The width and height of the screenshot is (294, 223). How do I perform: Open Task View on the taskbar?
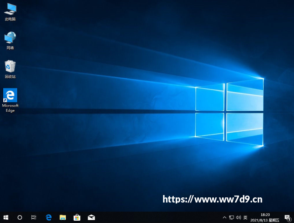point(34,217)
